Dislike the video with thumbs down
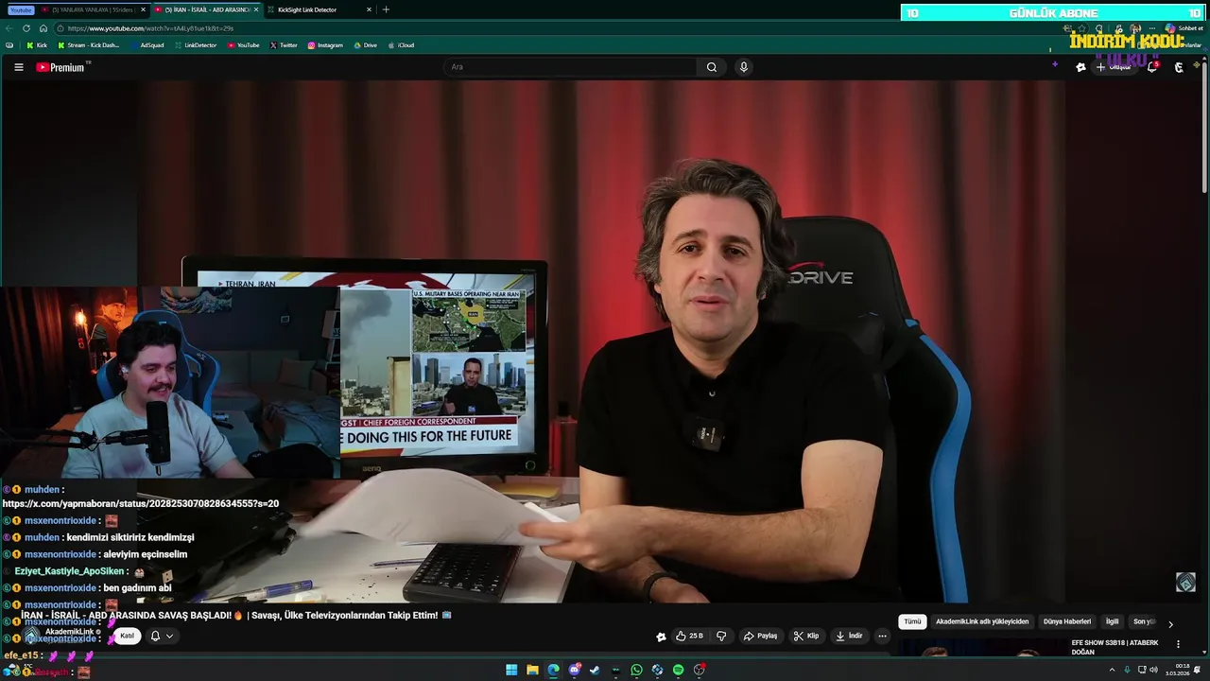The width and height of the screenshot is (1210, 681). [721, 637]
